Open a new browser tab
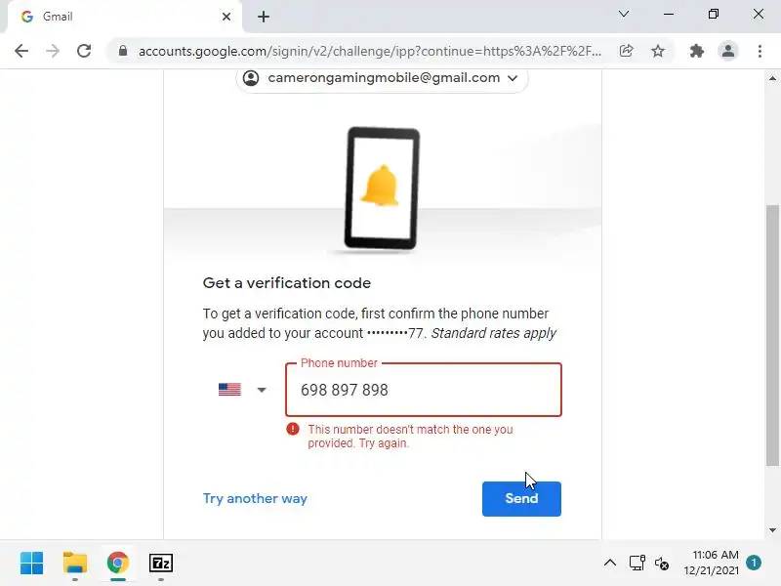This screenshot has width=781, height=586. pos(264,17)
